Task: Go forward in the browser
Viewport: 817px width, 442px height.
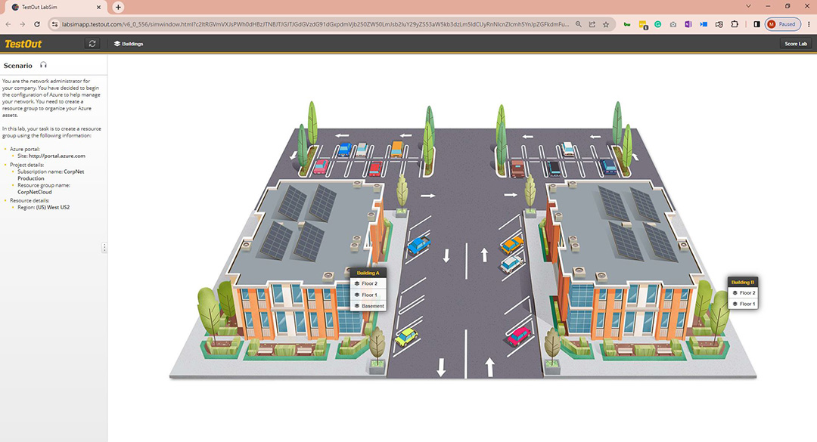Action: [x=23, y=24]
